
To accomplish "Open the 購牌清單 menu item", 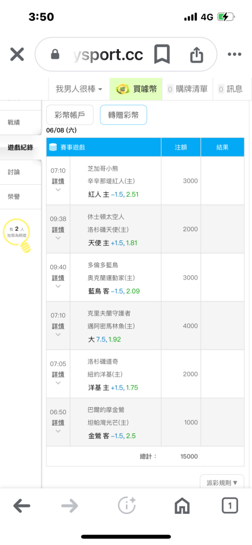I will click(188, 89).
